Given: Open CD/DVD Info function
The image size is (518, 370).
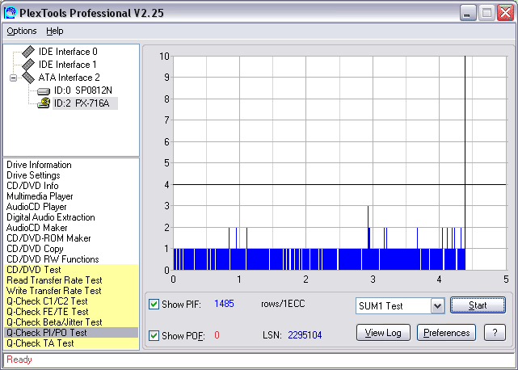Looking at the screenshot, I should coord(32,186).
